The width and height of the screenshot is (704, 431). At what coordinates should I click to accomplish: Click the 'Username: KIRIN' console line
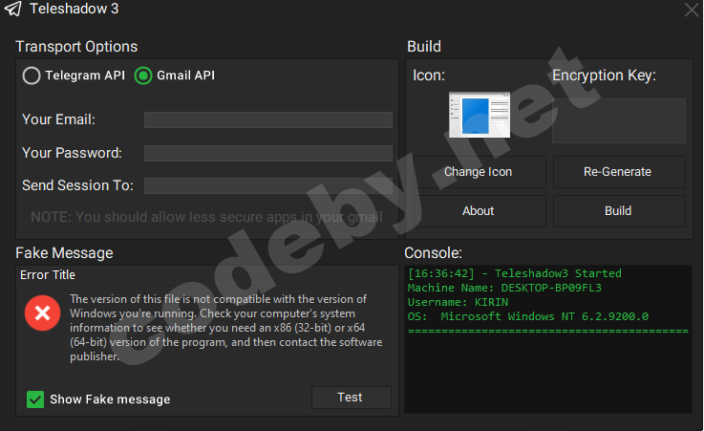coord(458,302)
